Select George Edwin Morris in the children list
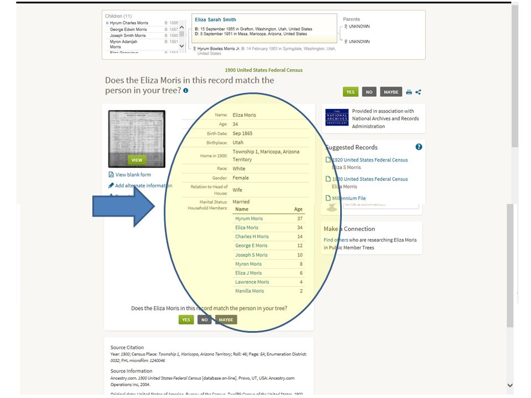531x398 pixels. [128, 29]
